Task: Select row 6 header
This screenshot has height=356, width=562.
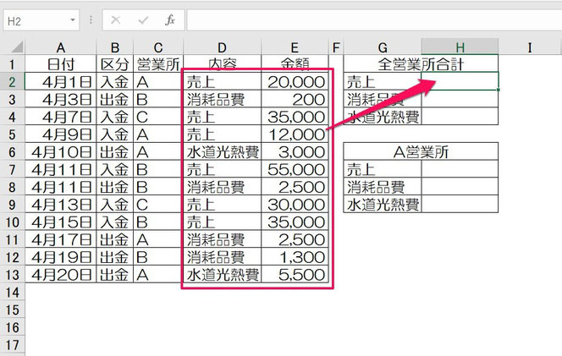Action: (12, 152)
